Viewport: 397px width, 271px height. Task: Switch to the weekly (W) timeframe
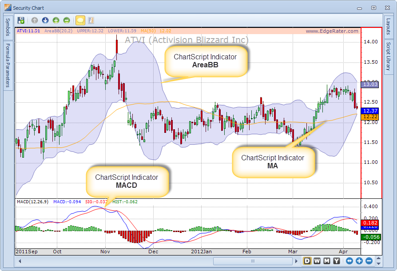tap(317, 261)
